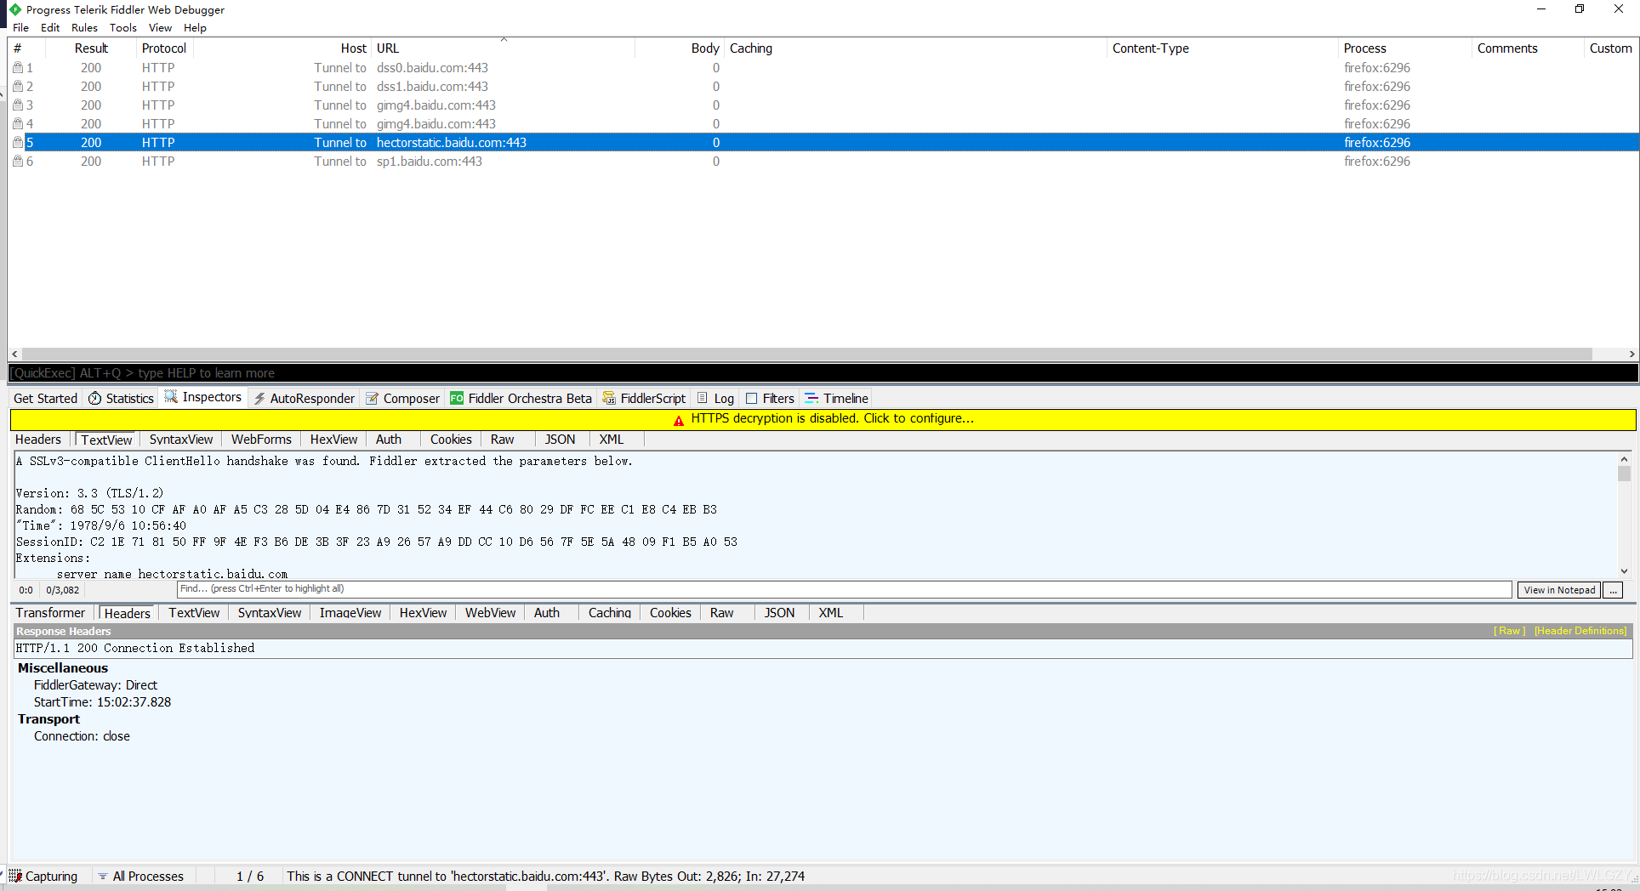Click the session list right scroll arrow
The width and height of the screenshot is (1640, 891).
pyautogui.click(x=1631, y=355)
